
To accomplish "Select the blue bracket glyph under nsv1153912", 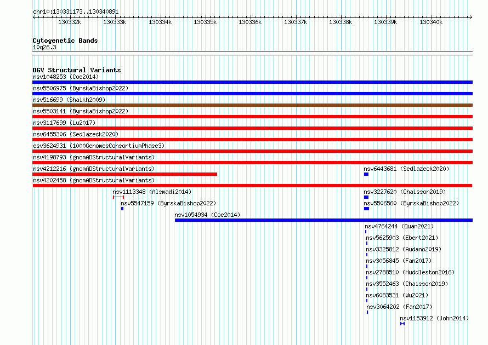I will tap(402, 324).
